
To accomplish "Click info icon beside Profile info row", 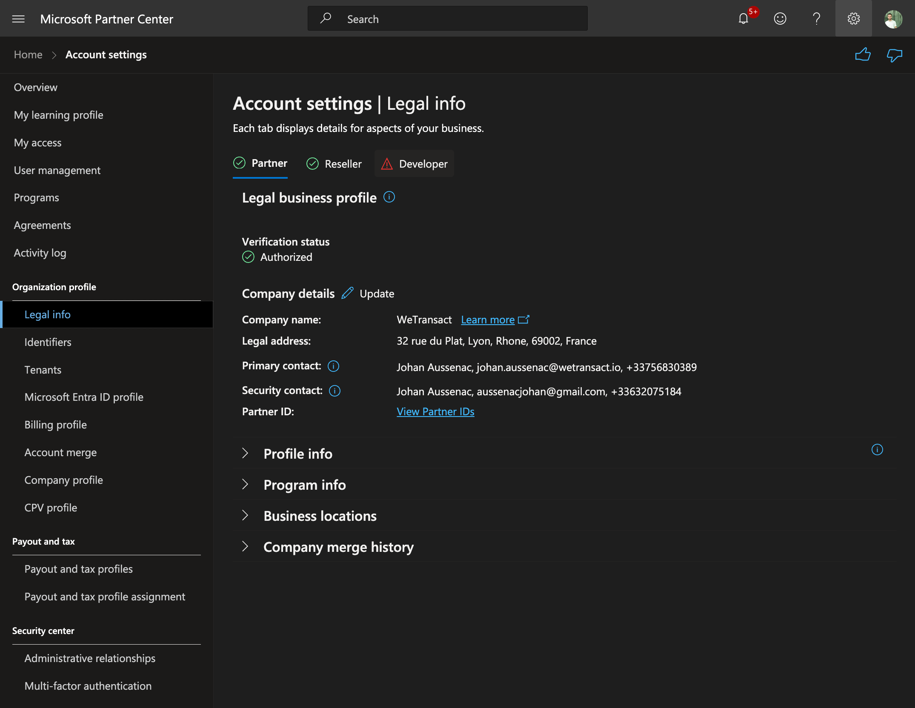I will point(877,449).
